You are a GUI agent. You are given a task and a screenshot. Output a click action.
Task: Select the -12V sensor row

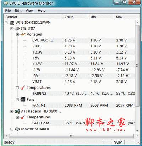click(x=83, y=70)
